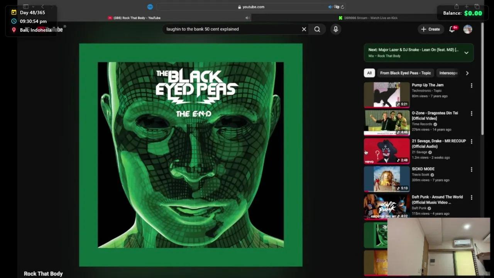Click the Bali, Indonesia location overlay

(x=36, y=30)
